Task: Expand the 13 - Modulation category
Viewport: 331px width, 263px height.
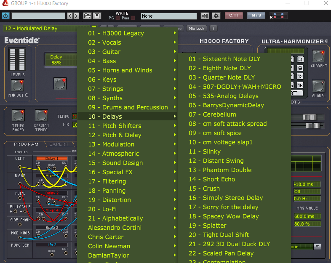Action: (x=128, y=144)
